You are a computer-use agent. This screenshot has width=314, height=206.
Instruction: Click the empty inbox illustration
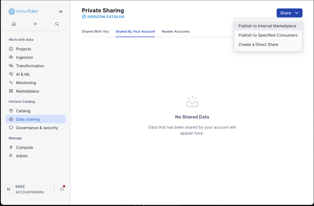pyautogui.click(x=192, y=101)
